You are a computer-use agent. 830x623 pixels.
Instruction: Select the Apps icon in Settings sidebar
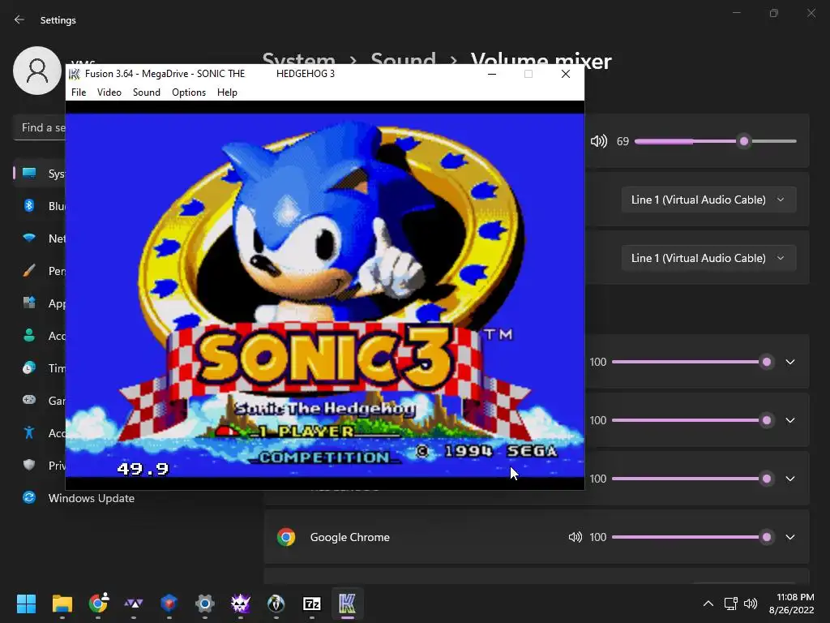[29, 303]
